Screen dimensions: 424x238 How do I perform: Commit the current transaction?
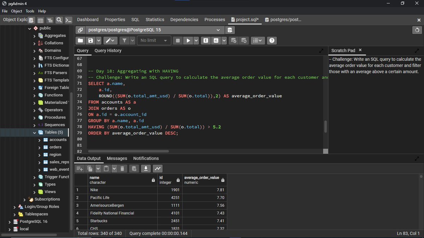tap(234, 41)
